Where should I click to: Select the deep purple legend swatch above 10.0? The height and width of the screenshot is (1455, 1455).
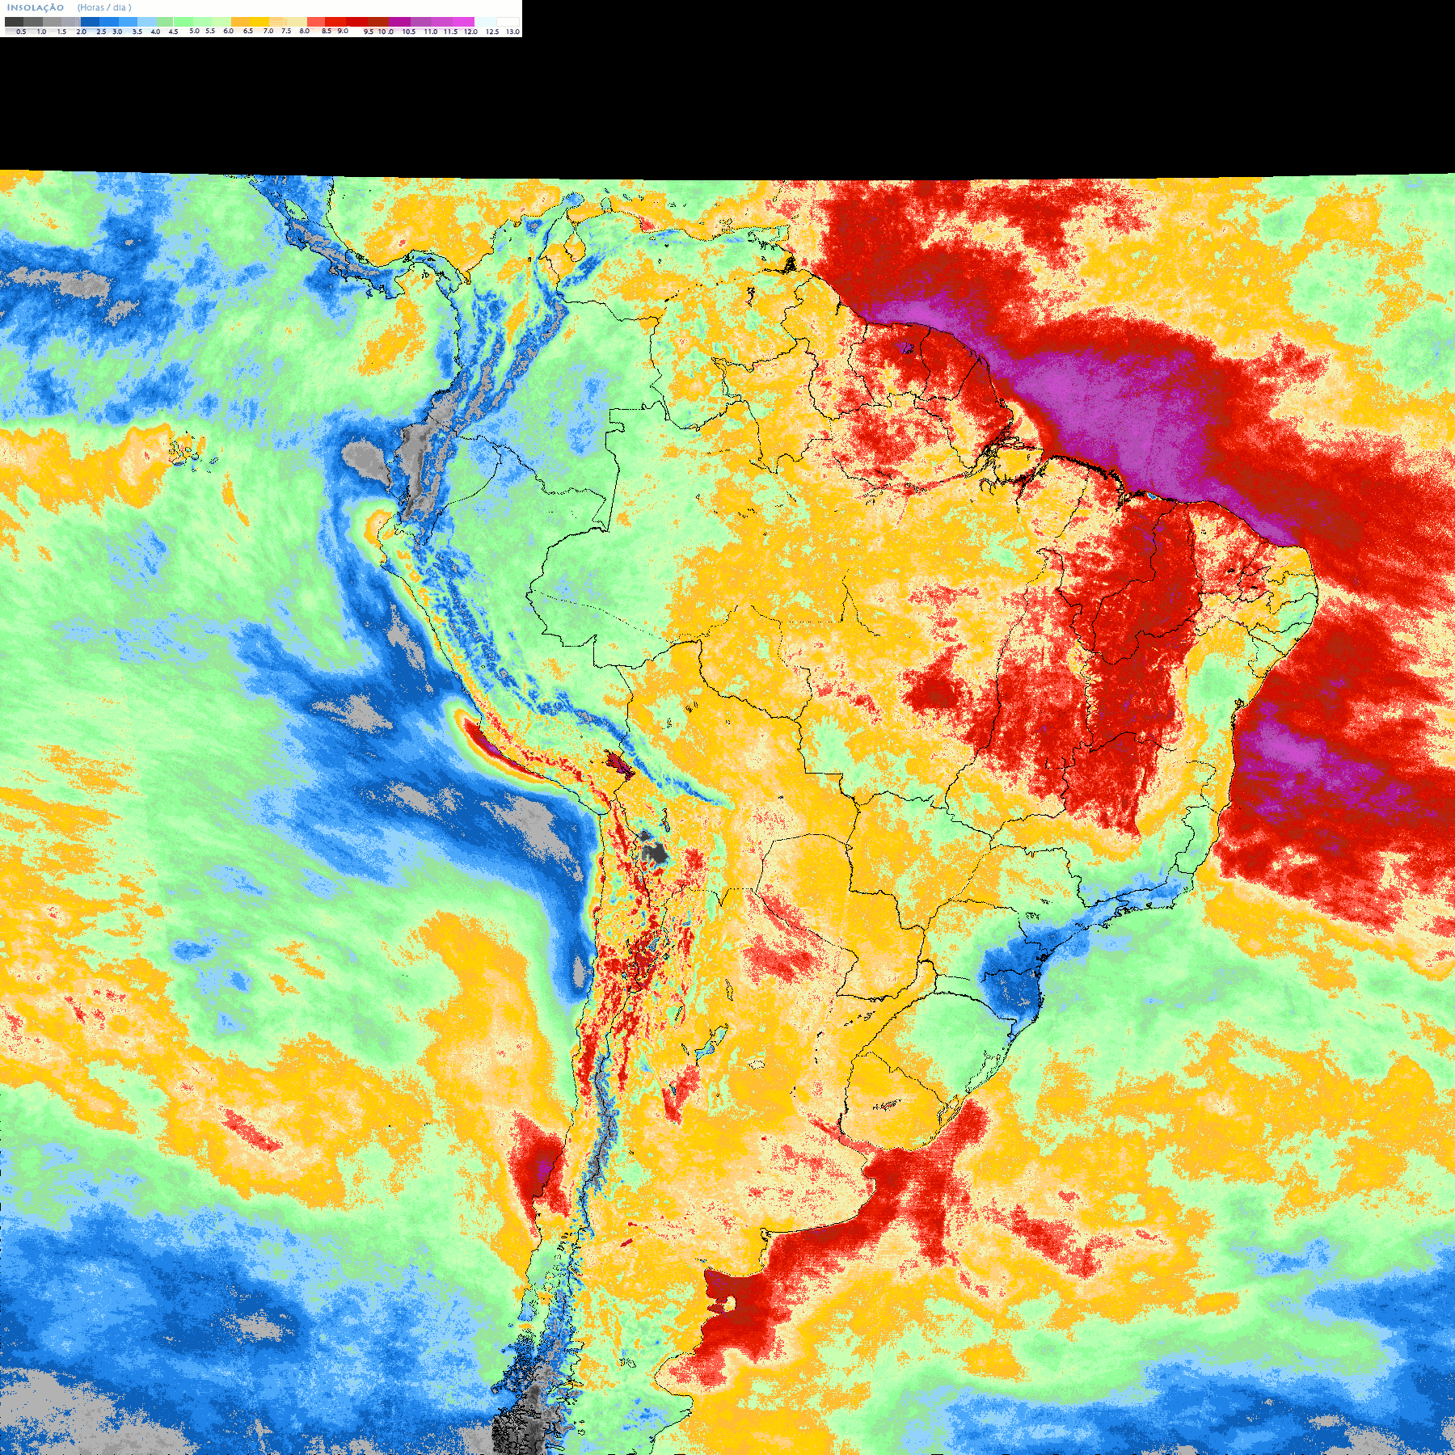point(399,22)
